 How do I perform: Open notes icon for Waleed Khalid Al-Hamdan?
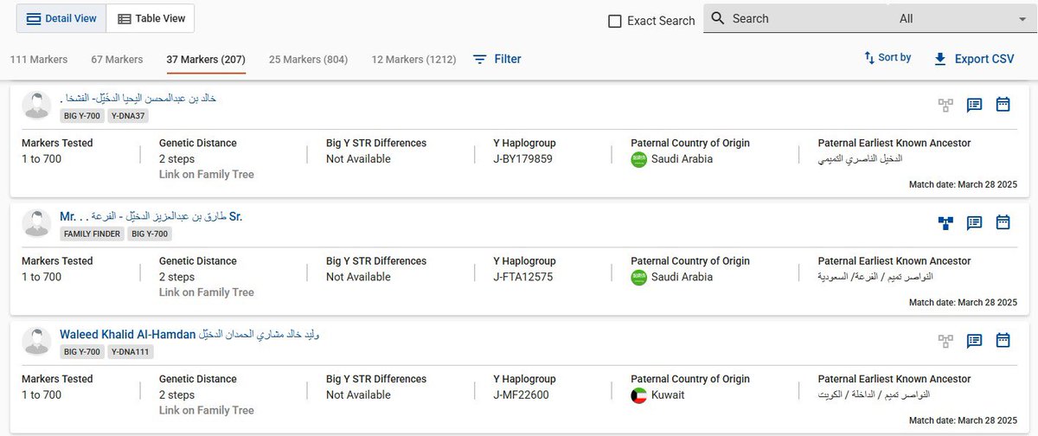pyautogui.click(x=974, y=341)
